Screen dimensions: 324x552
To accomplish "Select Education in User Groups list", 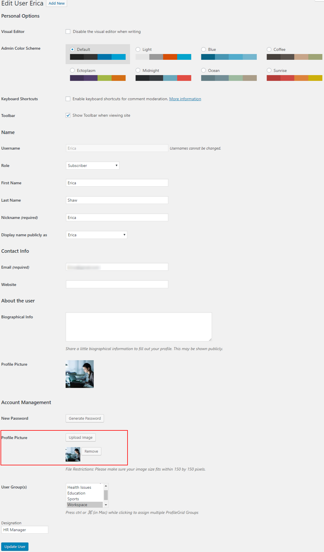I will pyautogui.click(x=76, y=493).
